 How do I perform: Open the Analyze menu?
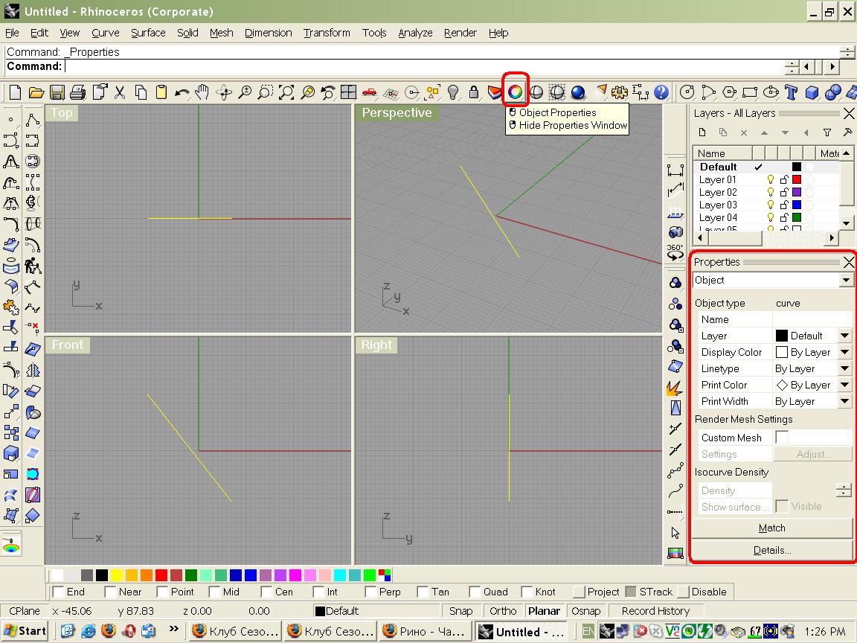[415, 33]
